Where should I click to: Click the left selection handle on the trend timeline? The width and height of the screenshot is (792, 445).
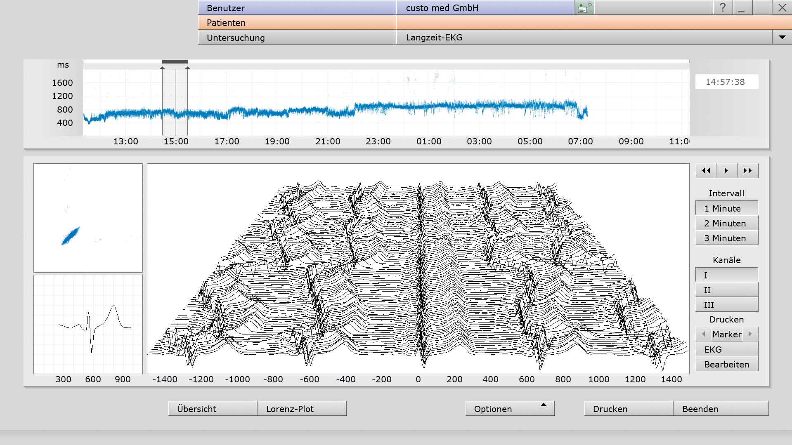[162, 68]
